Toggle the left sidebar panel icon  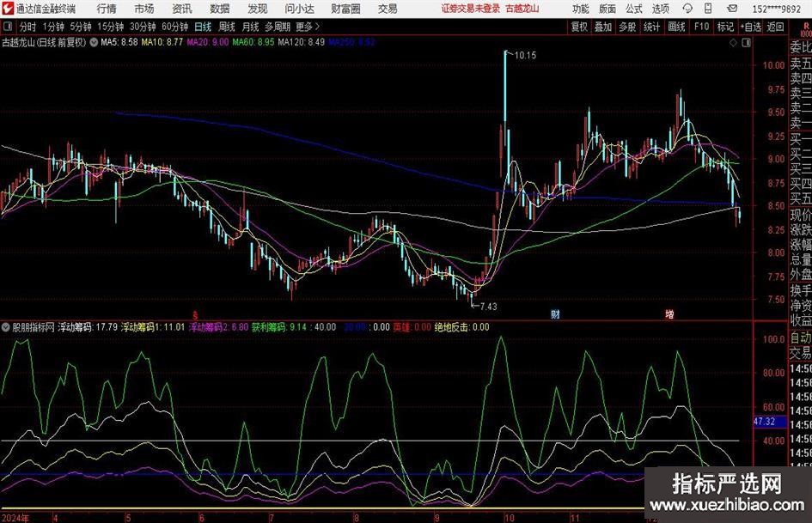coord(7,27)
